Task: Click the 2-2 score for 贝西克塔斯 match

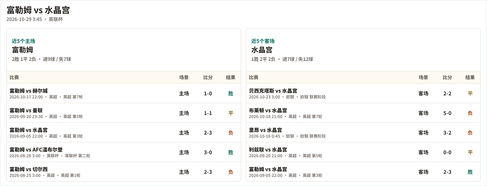Action: [x=447, y=93]
